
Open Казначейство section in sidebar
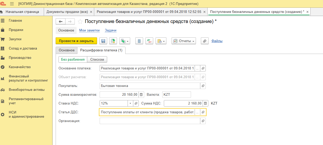20,67
